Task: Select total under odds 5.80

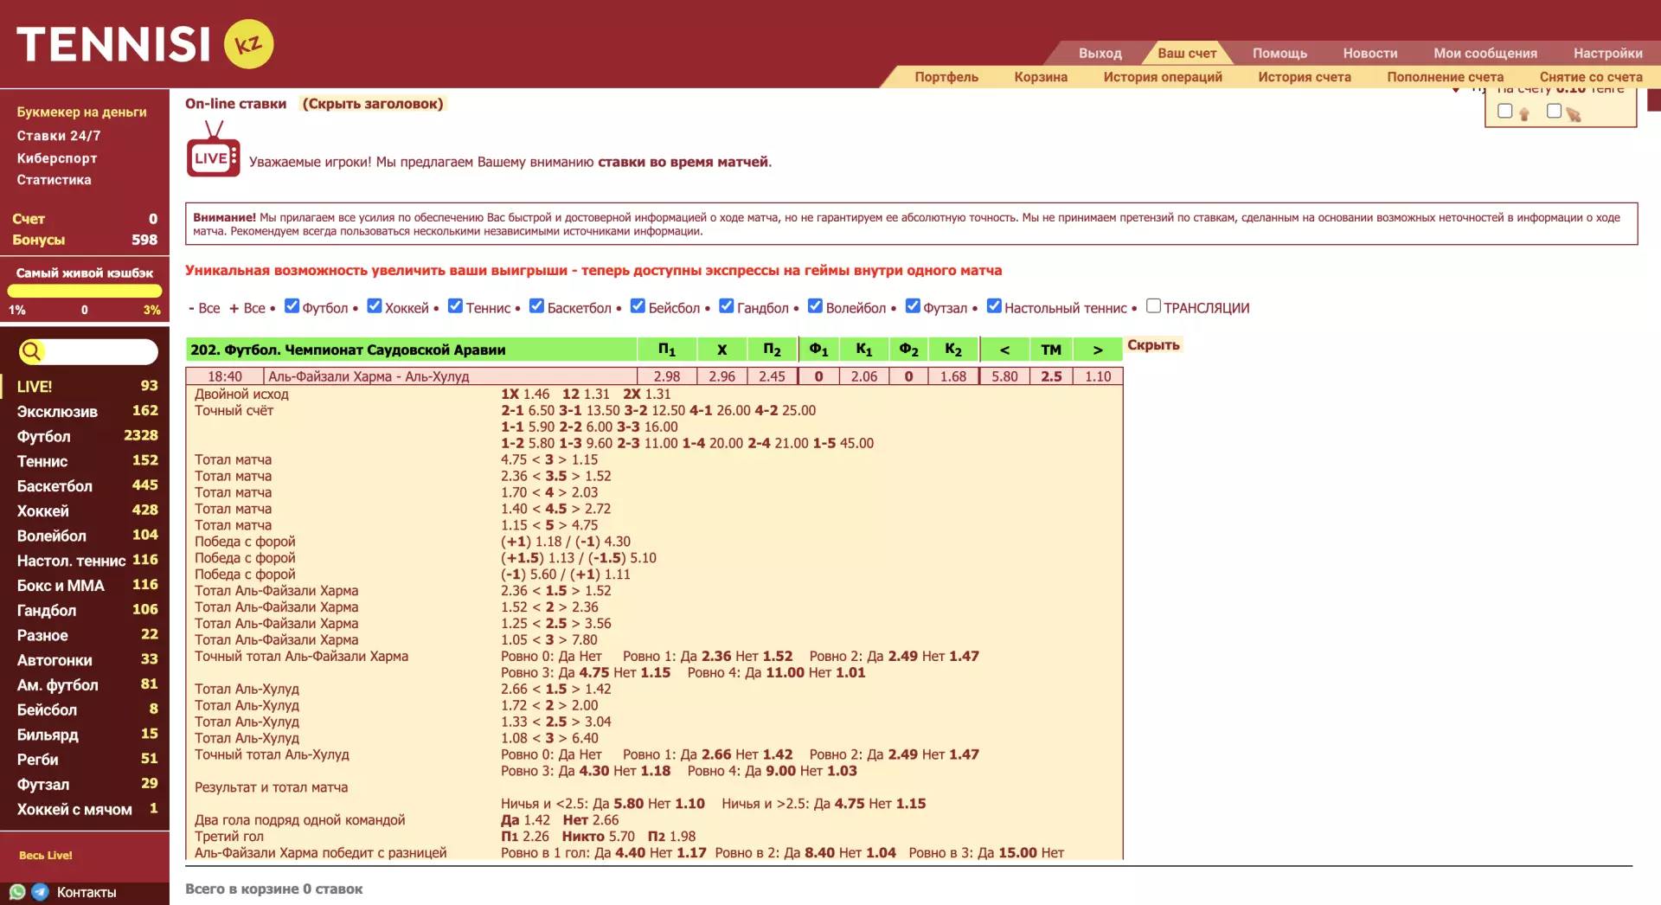Action: (x=1004, y=376)
